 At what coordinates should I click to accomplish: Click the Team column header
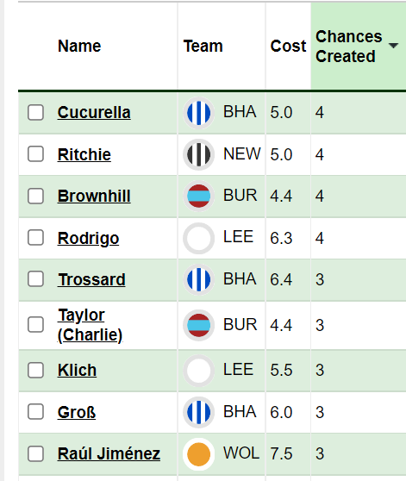coord(203,46)
